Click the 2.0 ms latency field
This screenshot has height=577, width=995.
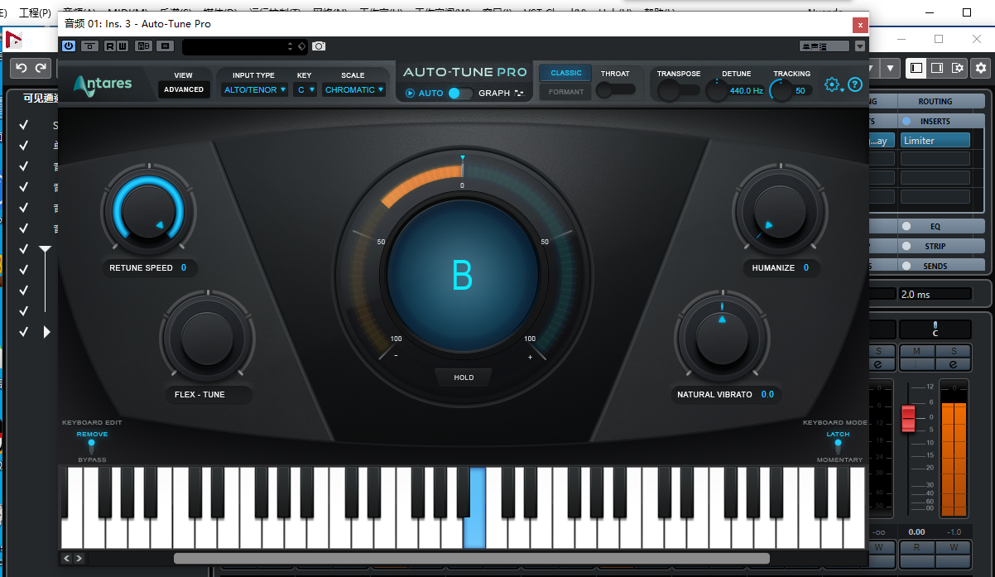tap(935, 294)
